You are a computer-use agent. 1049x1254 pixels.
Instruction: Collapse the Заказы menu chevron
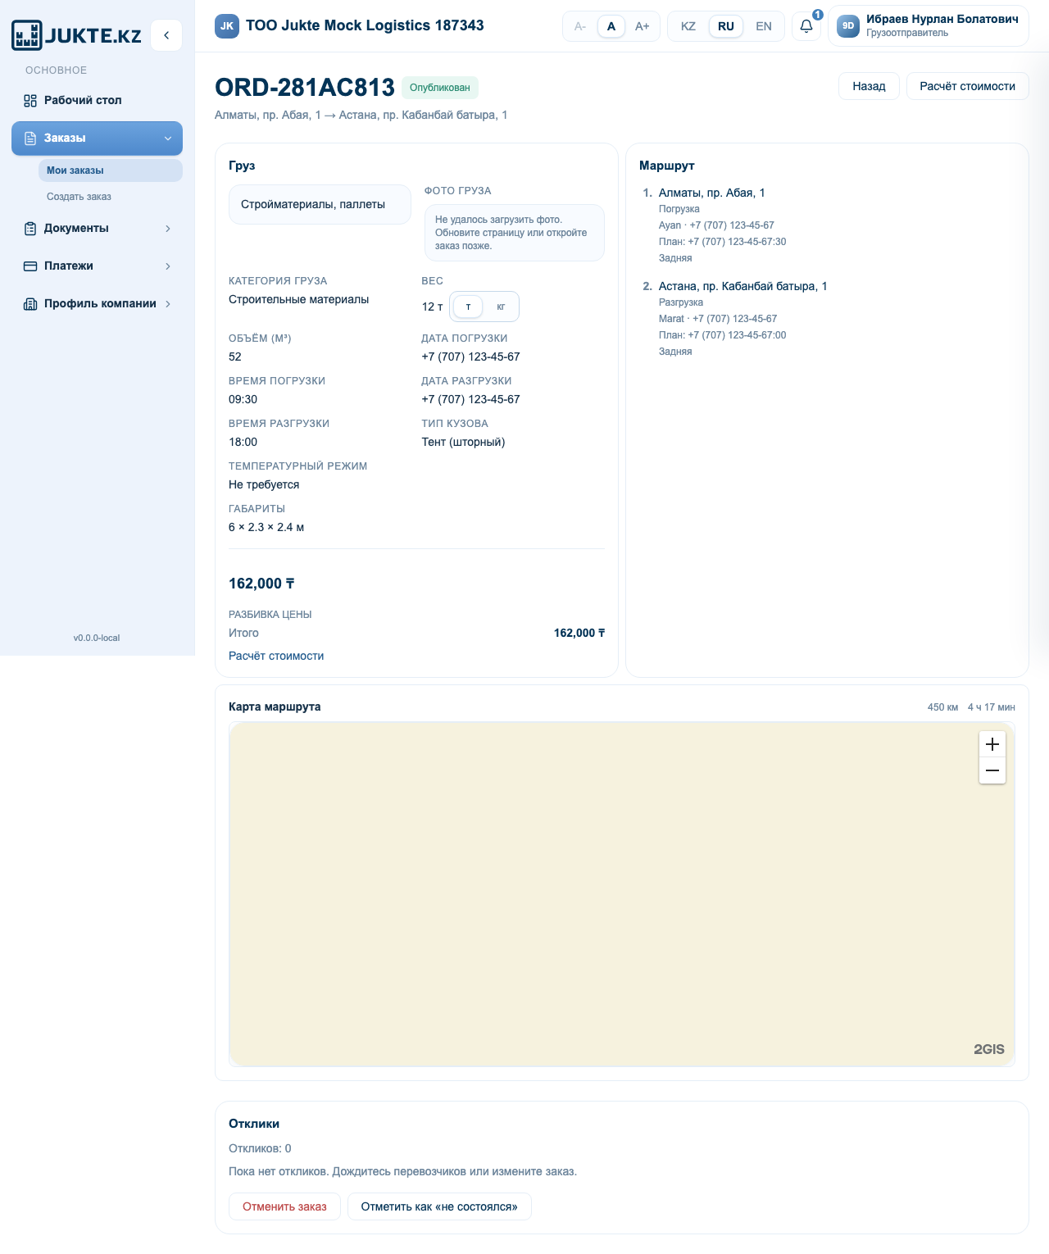pos(168,139)
